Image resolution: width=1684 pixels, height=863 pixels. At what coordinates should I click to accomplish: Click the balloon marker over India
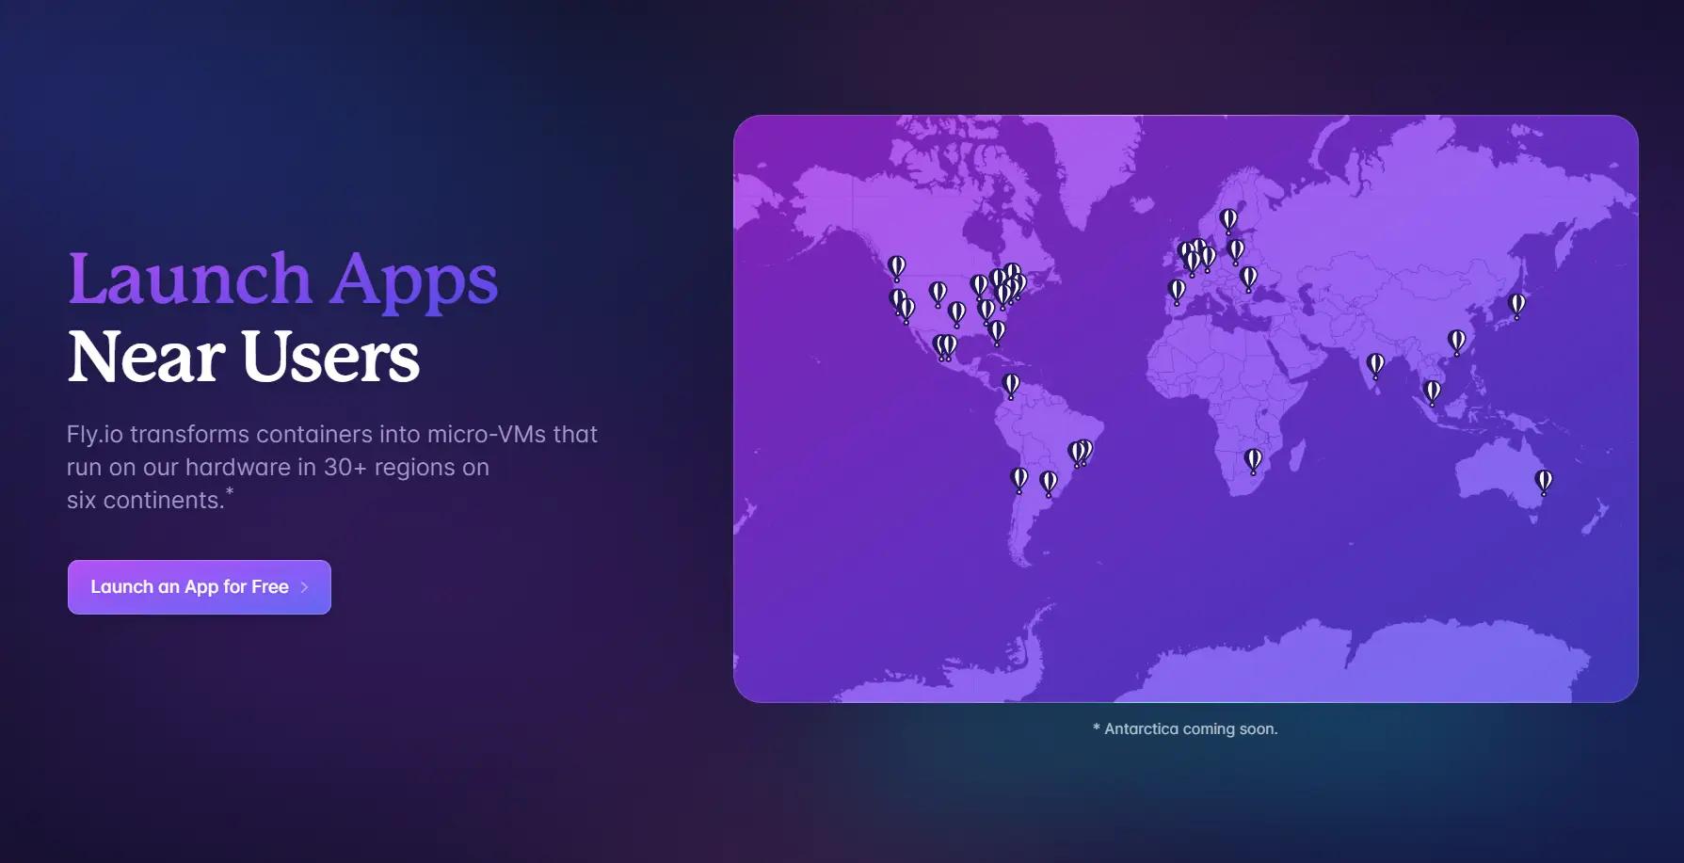pyautogui.click(x=1375, y=364)
